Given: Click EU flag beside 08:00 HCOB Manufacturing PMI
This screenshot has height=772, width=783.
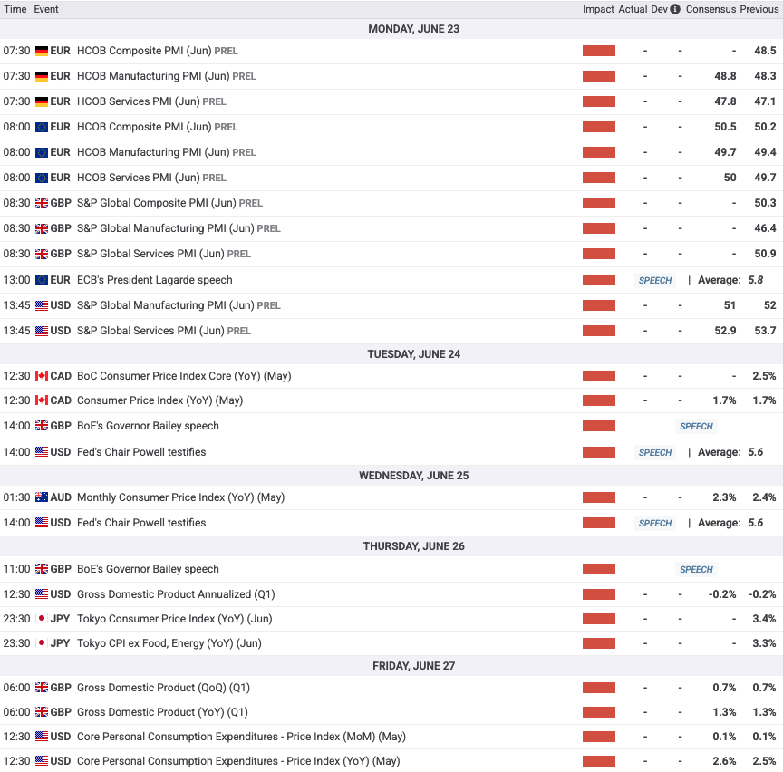Looking at the screenshot, I should [x=42, y=152].
